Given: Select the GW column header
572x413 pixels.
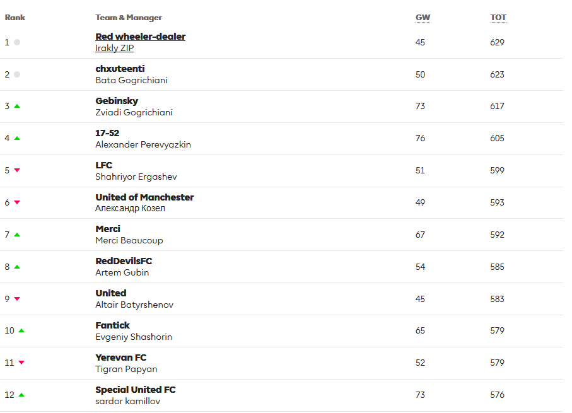Looking at the screenshot, I should click(x=423, y=18).
